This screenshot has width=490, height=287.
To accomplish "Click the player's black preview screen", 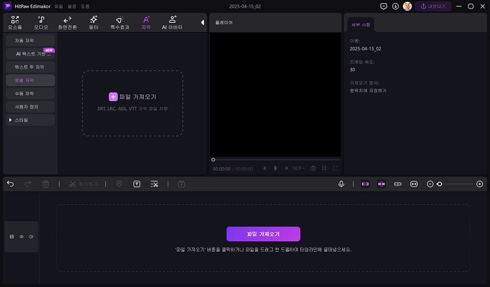I will (x=275, y=95).
